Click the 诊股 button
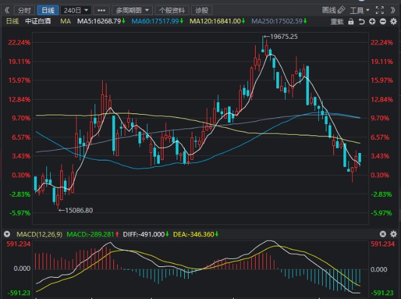This screenshot has width=401, height=299. [x=200, y=11]
